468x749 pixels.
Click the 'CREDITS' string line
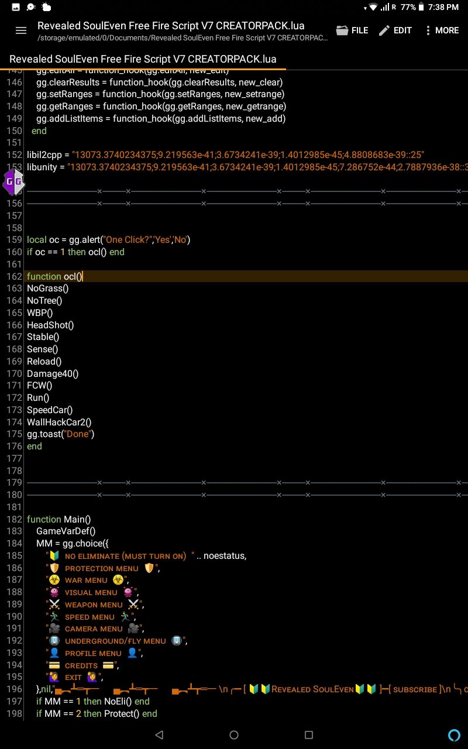82,666
